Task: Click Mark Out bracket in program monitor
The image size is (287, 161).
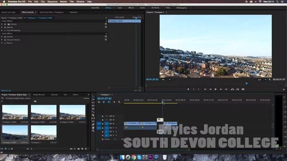Action: [x=199, y=89]
